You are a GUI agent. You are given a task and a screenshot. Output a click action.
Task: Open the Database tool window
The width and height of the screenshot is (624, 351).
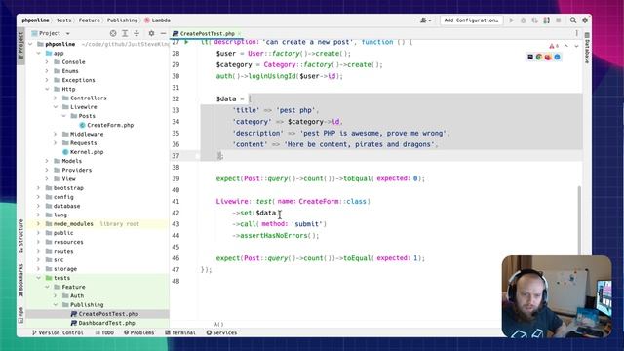coord(587,48)
